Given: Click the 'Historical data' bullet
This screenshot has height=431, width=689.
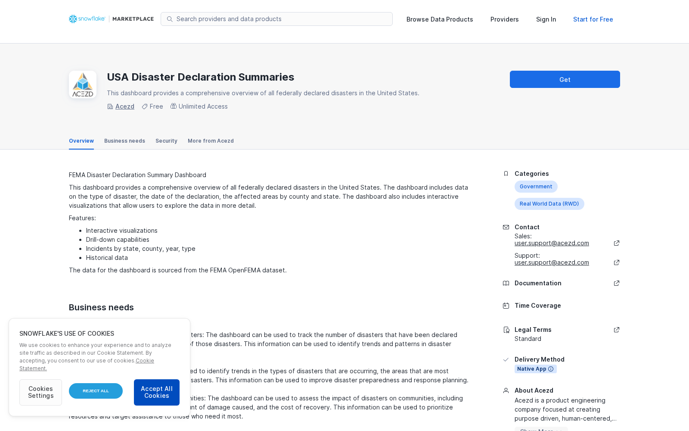Looking at the screenshot, I should coord(107,258).
